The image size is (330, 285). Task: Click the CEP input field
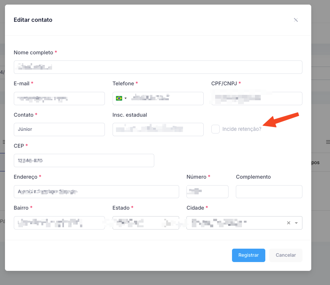tap(84, 161)
